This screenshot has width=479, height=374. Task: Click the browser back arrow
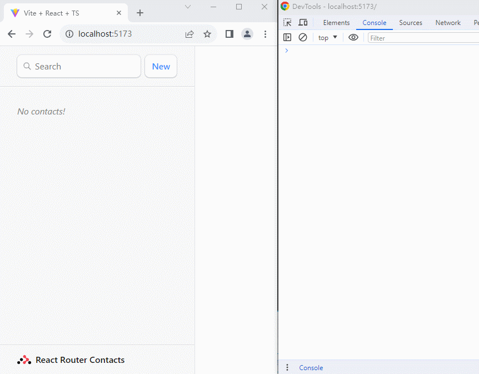tap(12, 34)
